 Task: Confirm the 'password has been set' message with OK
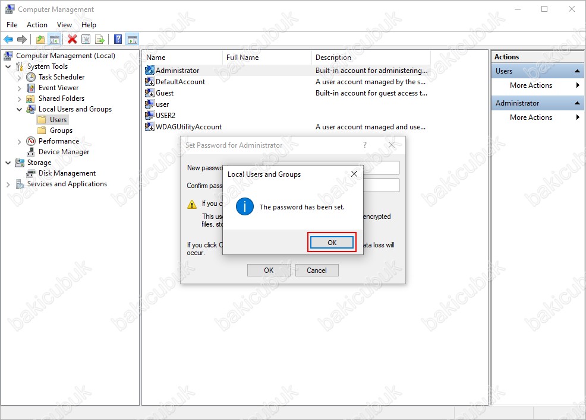point(332,243)
